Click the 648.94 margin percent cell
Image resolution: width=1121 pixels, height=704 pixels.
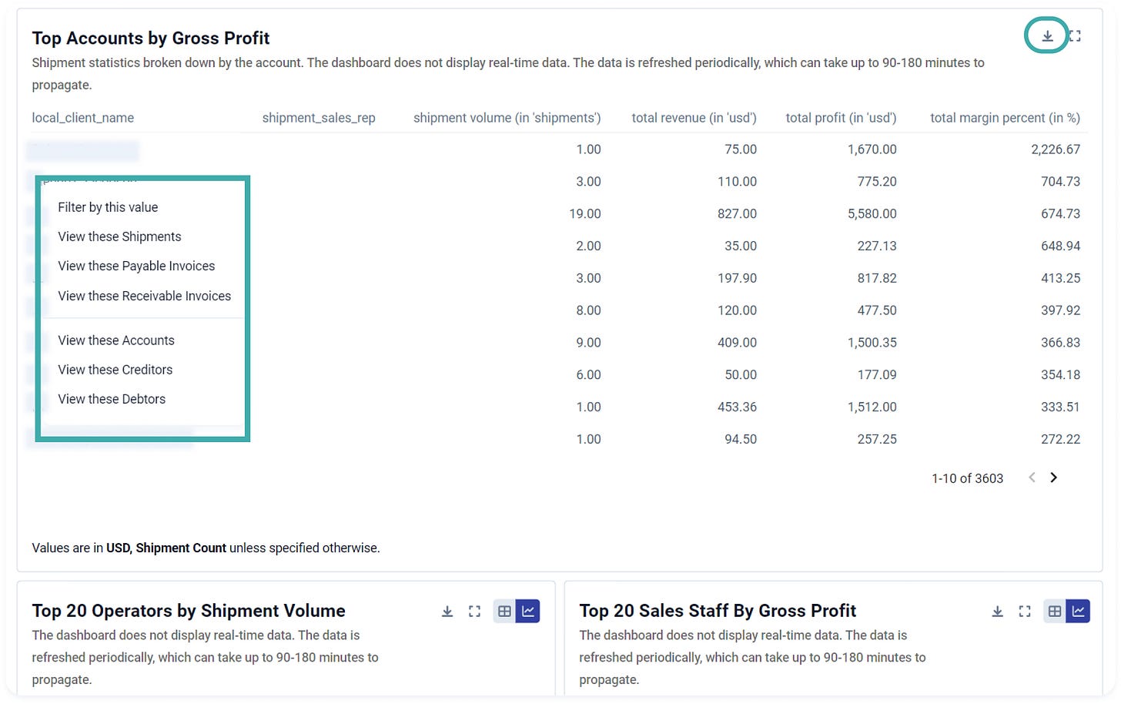1060,246
